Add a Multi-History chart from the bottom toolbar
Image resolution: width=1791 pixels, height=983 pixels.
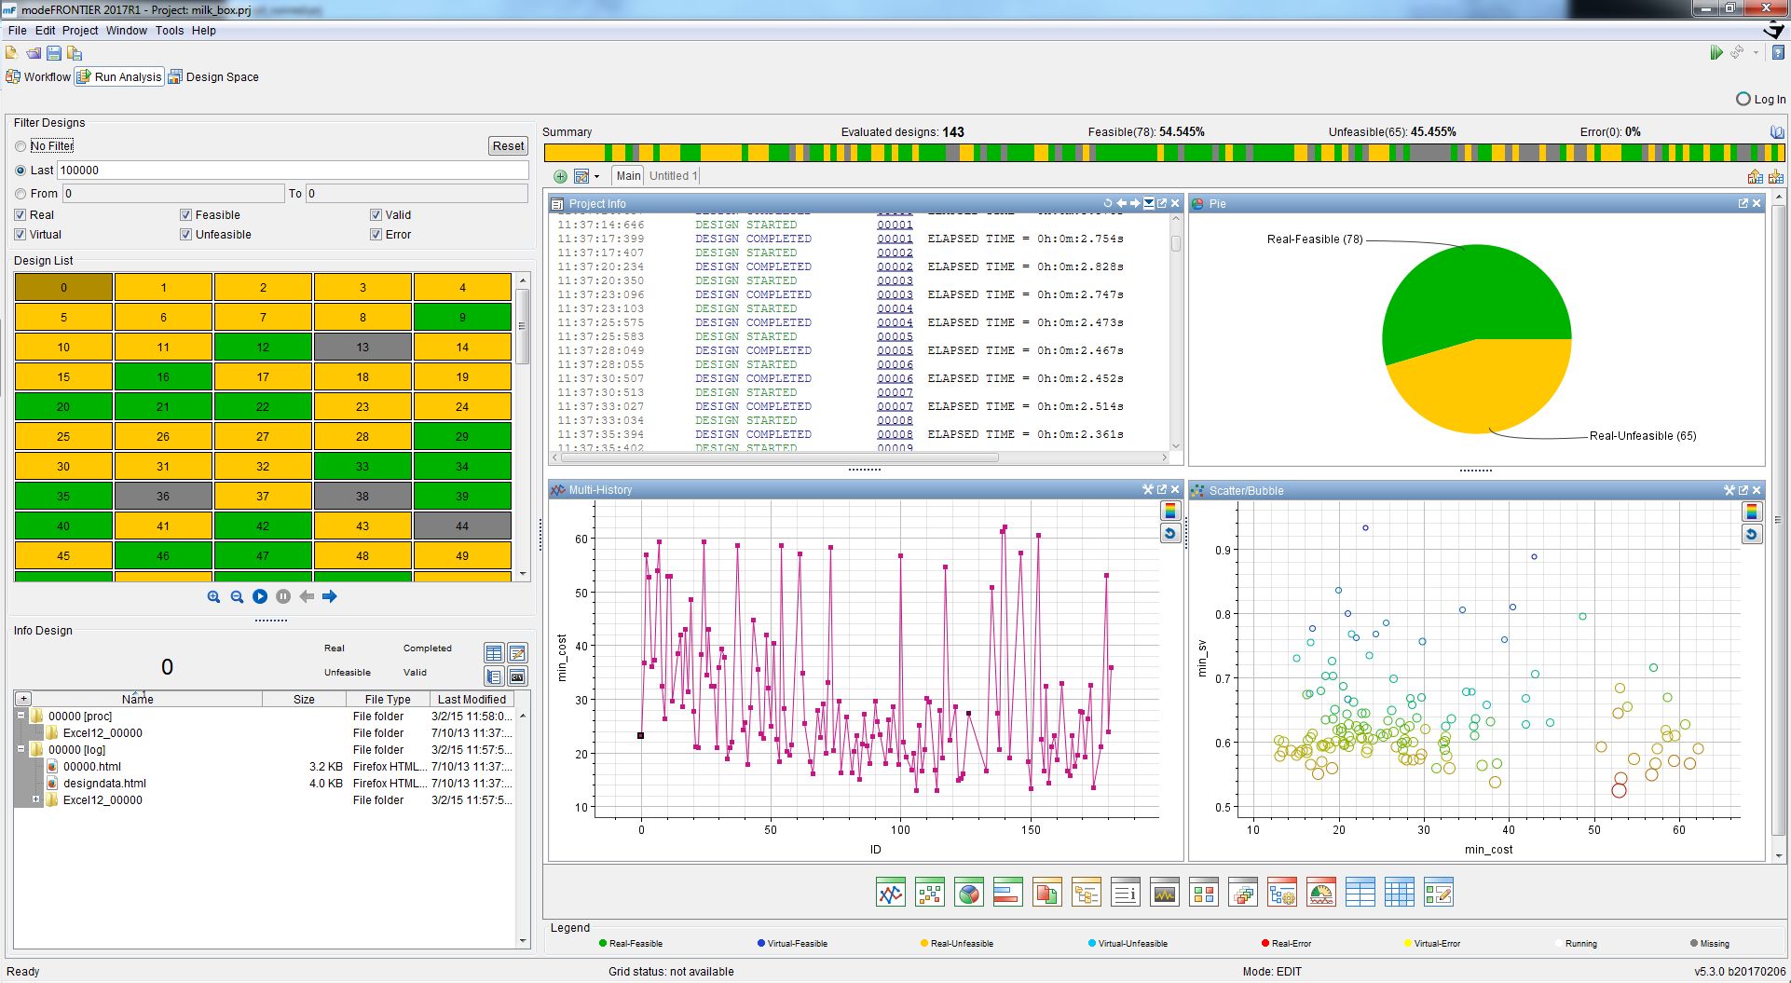pyautogui.click(x=891, y=893)
